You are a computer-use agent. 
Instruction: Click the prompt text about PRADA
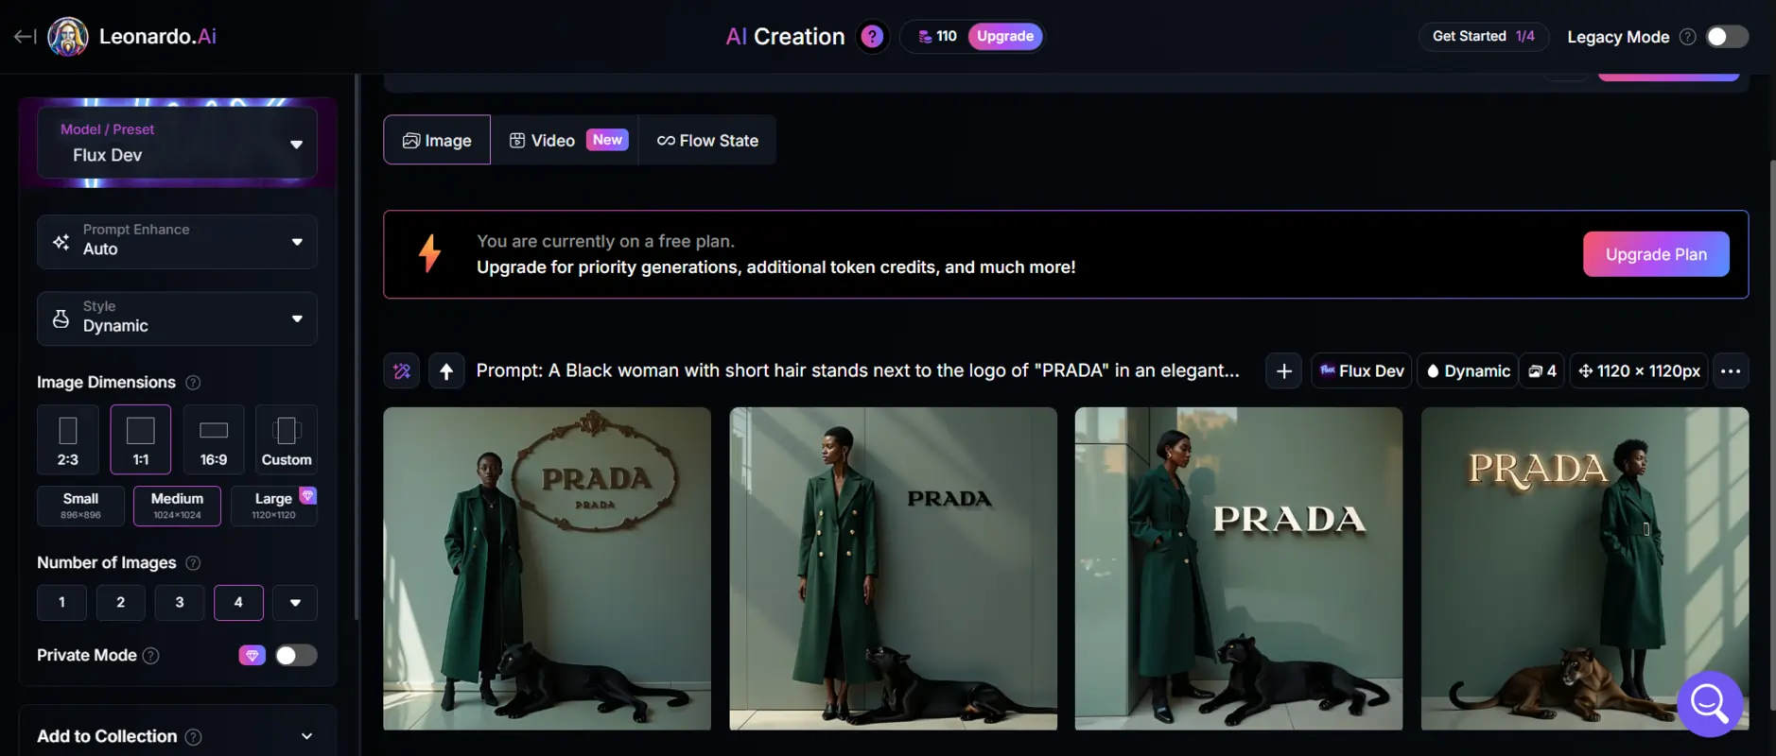(858, 371)
